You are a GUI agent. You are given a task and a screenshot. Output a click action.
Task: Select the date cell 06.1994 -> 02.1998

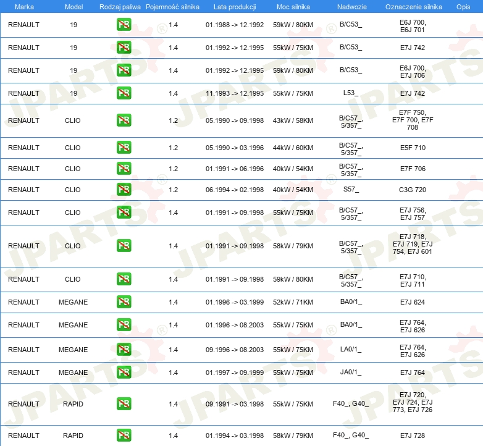235,190
